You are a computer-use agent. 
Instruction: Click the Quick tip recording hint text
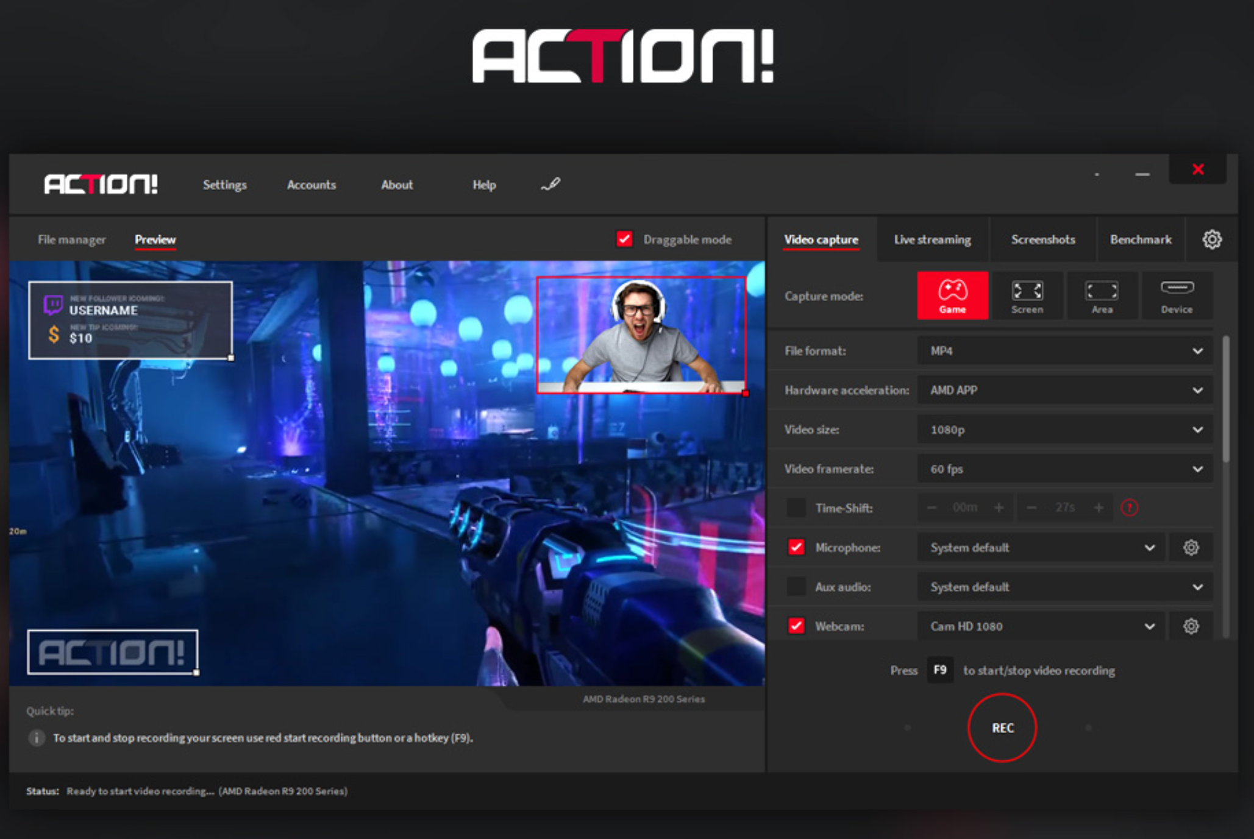263,738
